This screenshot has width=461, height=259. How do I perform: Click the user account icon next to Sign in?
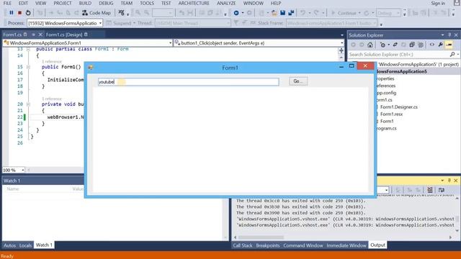pos(457,3)
